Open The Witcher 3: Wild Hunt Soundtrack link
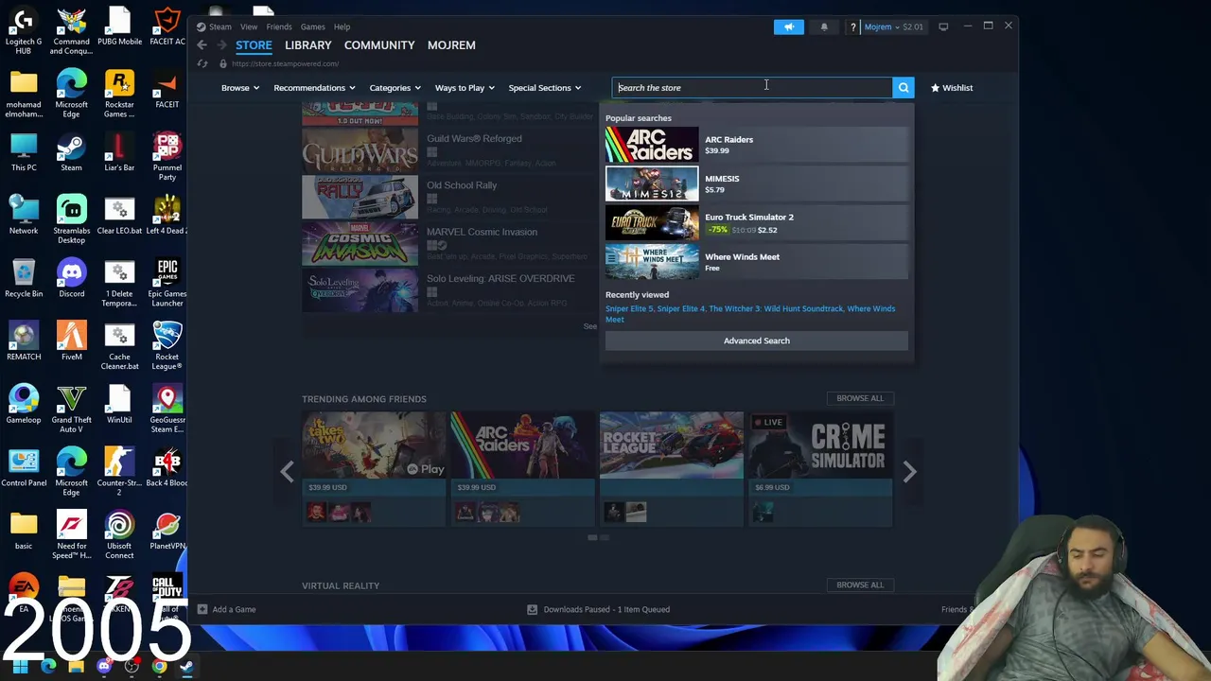The height and width of the screenshot is (681, 1211). [x=776, y=308]
